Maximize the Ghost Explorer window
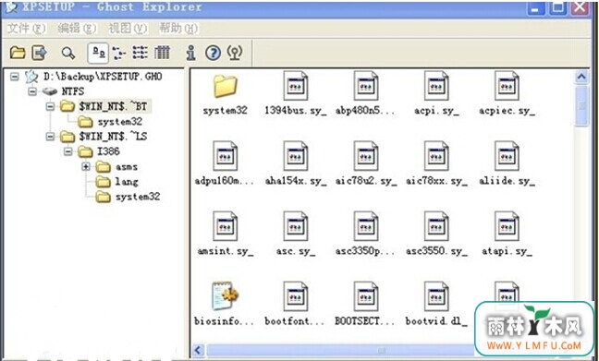The height and width of the screenshot is (361, 599). (557, 8)
